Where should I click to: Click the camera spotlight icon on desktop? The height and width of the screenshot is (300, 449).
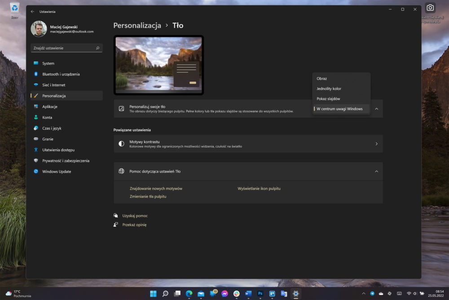pos(430,8)
